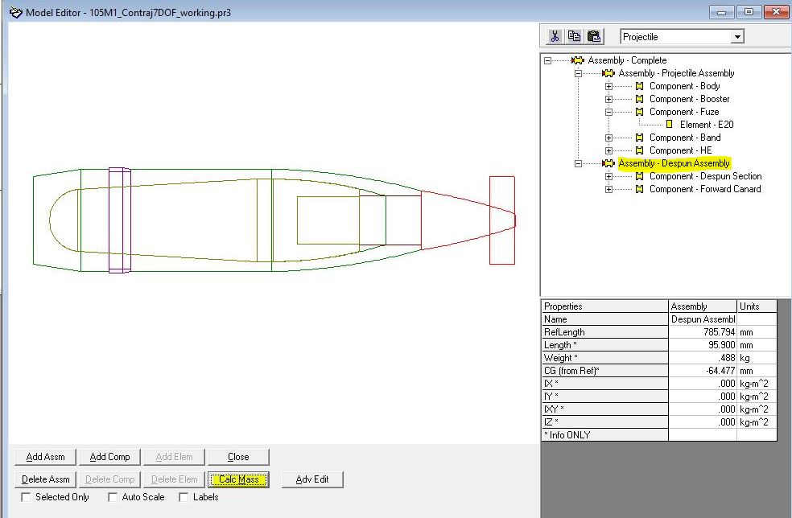Click the Paste clipboard icon

[x=593, y=36]
